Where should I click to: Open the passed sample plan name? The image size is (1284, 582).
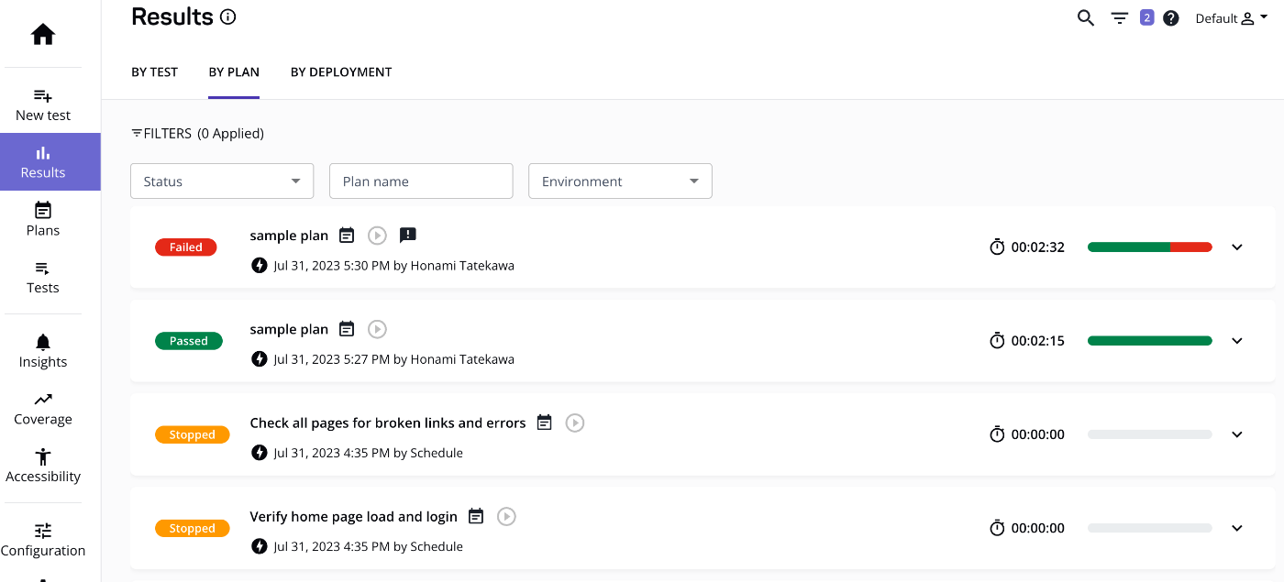(x=289, y=329)
